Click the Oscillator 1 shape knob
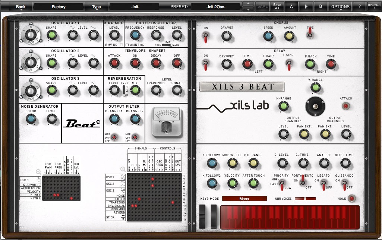The image size is (382, 240). tap(51, 35)
